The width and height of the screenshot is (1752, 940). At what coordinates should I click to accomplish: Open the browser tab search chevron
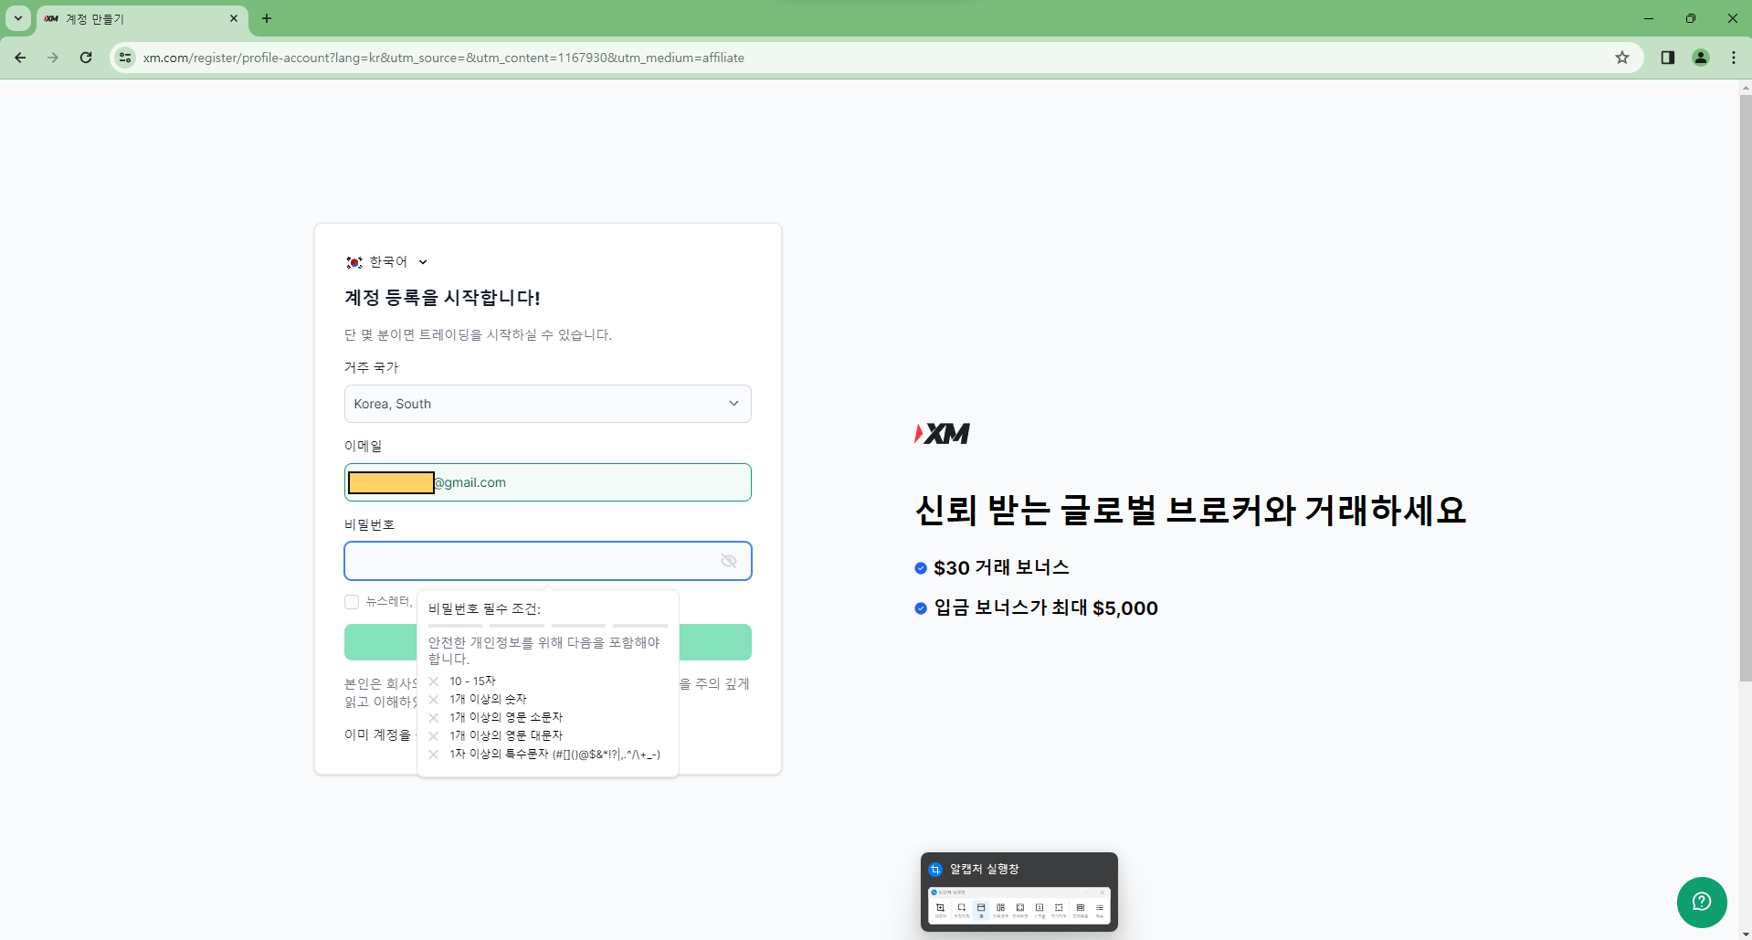point(16,18)
